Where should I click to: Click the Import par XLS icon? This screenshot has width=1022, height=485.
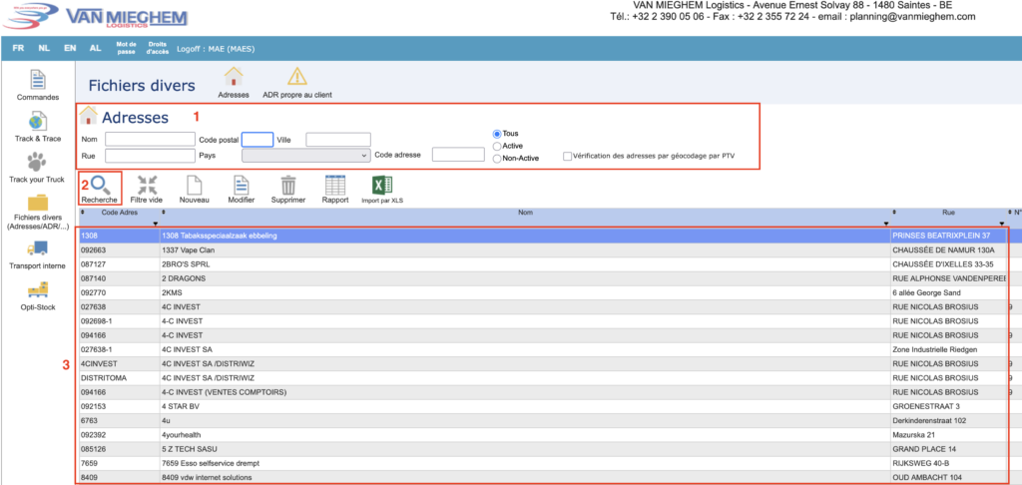click(382, 186)
